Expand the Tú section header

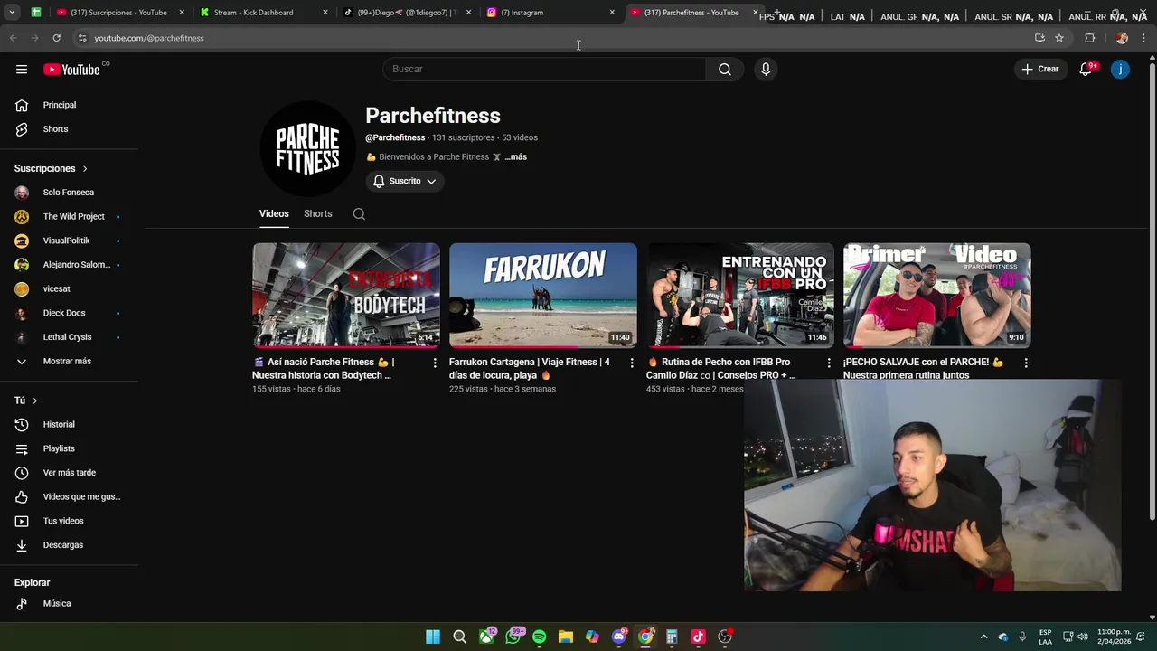click(x=25, y=401)
